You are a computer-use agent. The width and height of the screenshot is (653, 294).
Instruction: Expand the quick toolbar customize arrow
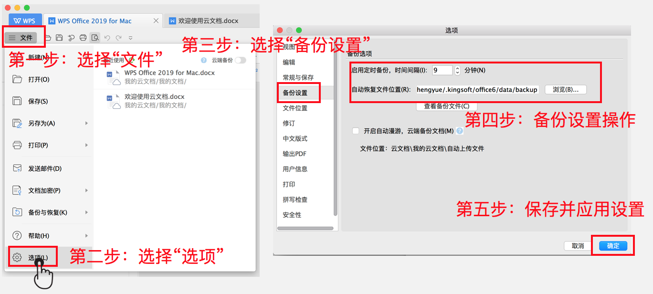(130, 38)
